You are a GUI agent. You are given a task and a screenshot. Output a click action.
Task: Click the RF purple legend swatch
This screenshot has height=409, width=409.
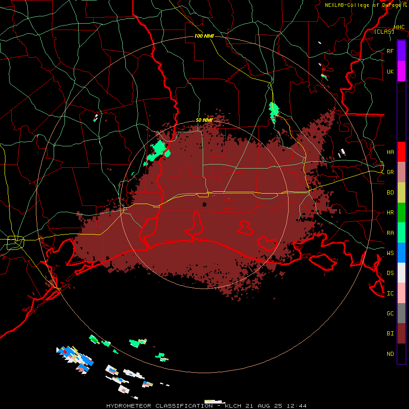click(401, 51)
